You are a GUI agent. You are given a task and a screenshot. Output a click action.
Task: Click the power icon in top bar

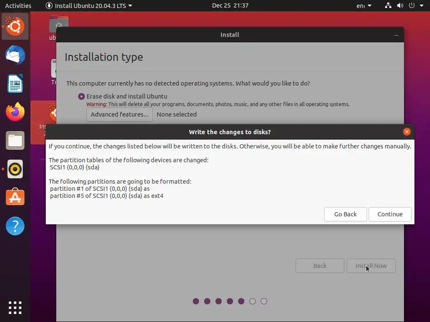click(412, 5)
